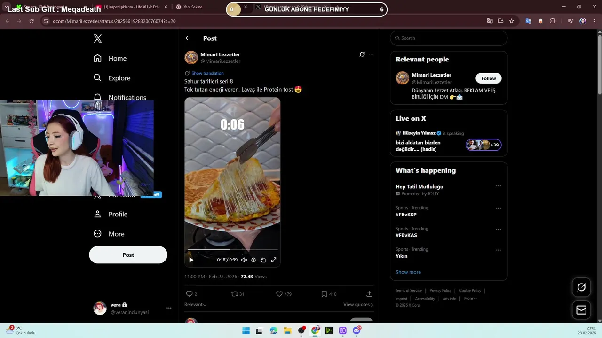
Task: Open the #FBvKAS trend
Action: [406, 235]
